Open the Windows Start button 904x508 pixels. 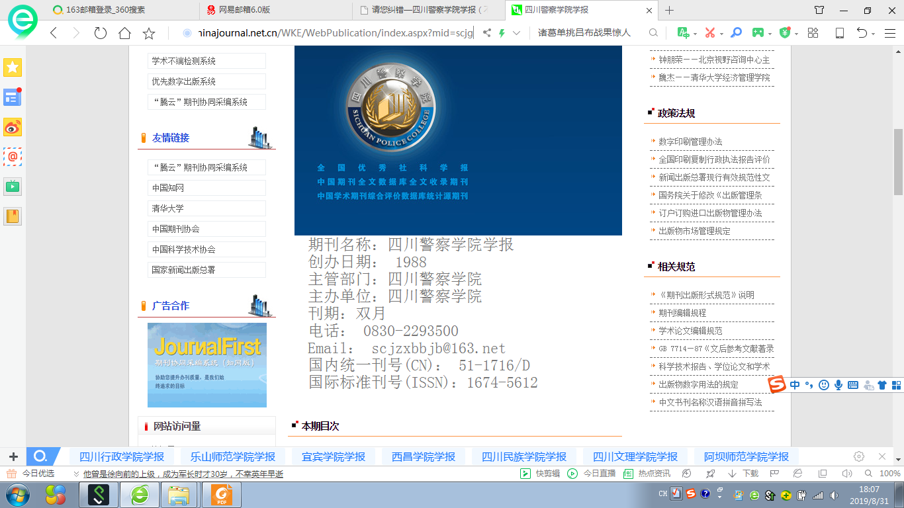tap(18, 494)
